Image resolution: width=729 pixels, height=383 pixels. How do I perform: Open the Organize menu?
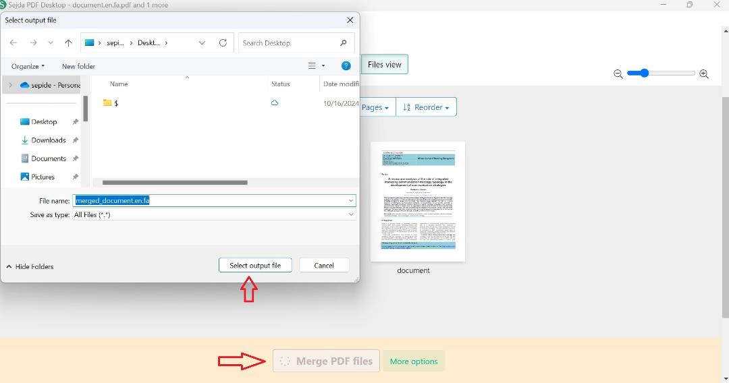tap(28, 66)
